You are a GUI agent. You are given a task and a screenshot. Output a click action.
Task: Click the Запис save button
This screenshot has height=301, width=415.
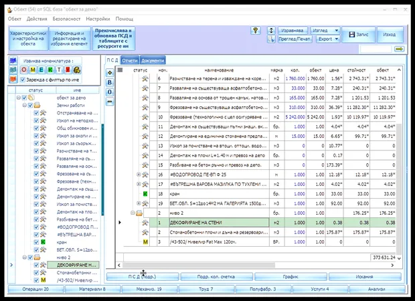(359, 35)
